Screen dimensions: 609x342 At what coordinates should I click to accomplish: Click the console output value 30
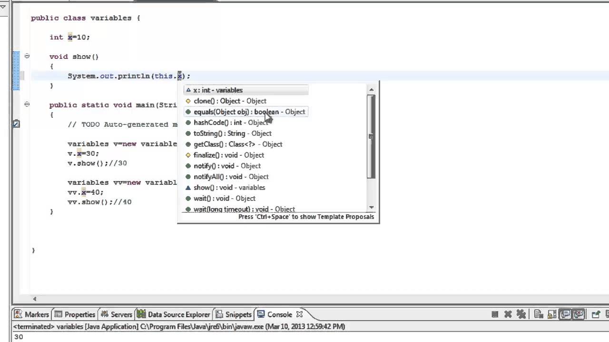[x=19, y=337]
